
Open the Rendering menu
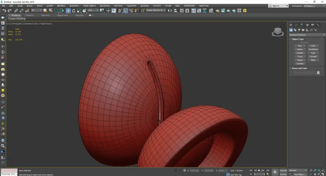click(x=105, y=6)
